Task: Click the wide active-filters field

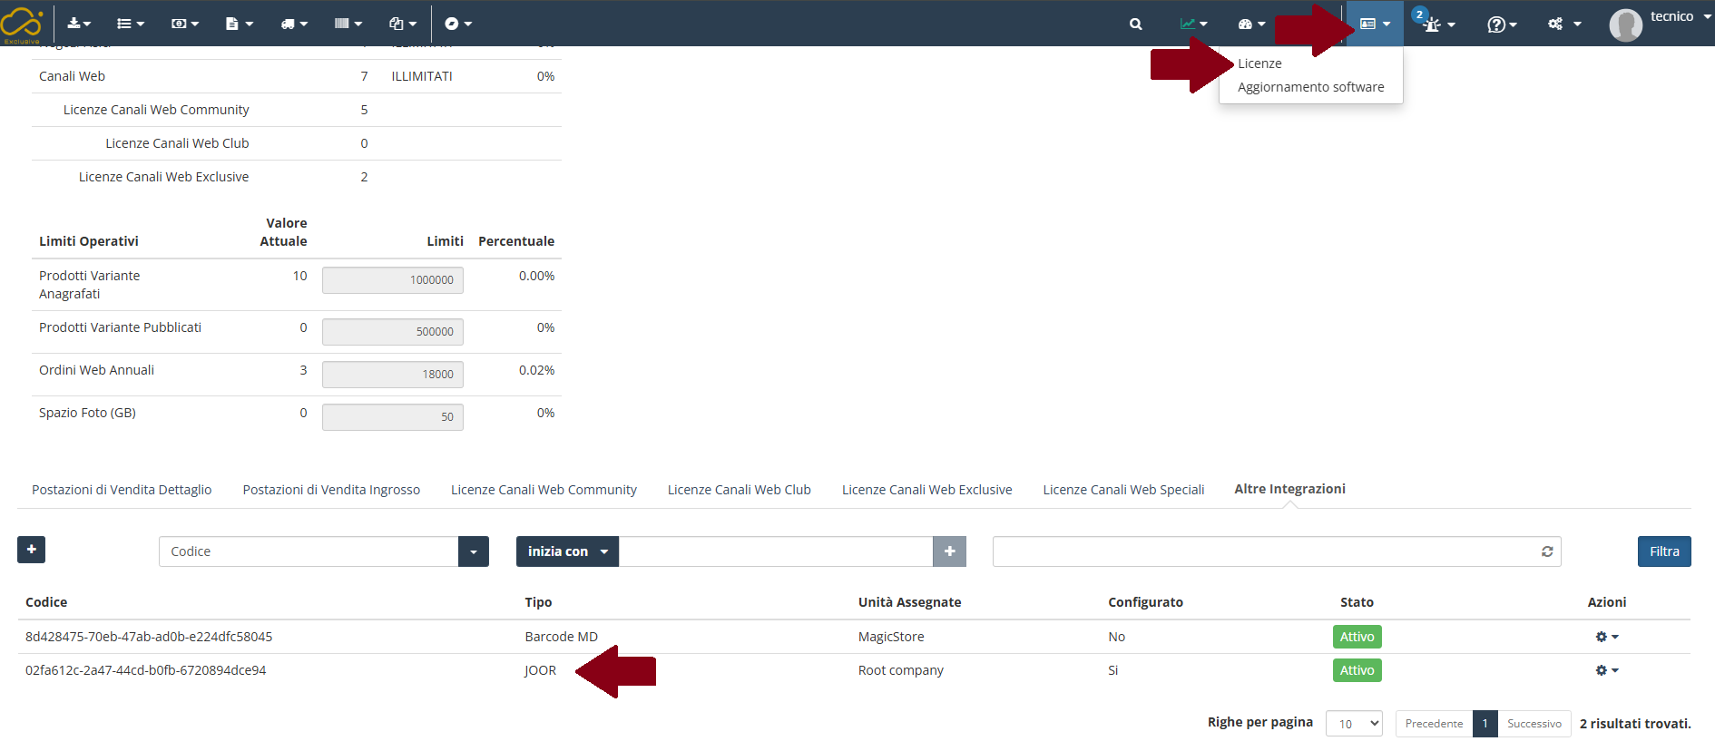Action: click(1277, 551)
